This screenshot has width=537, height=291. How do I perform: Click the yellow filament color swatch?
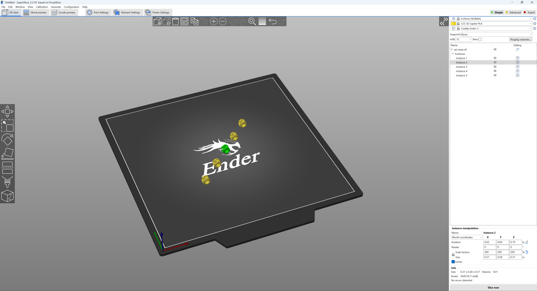click(x=453, y=24)
